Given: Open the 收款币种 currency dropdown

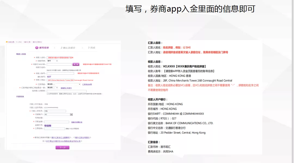Looking at the screenshot, I should (53, 61).
